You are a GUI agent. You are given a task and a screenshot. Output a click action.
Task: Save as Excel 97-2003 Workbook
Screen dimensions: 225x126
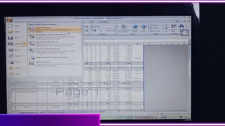[x=54, y=51]
